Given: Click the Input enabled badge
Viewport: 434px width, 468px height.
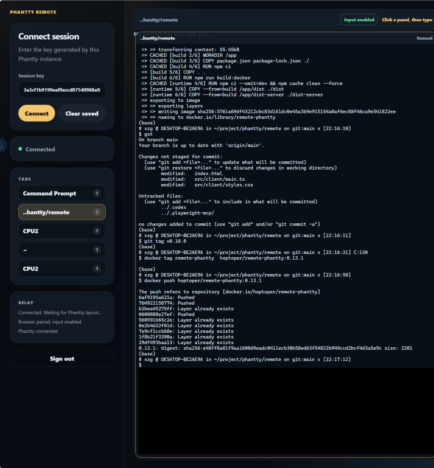Looking at the screenshot, I should (x=359, y=20).
